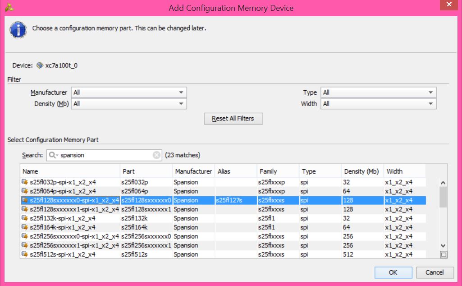Click the Reset All Filters button
Screen dimensions: 462x286
[x=233, y=119]
